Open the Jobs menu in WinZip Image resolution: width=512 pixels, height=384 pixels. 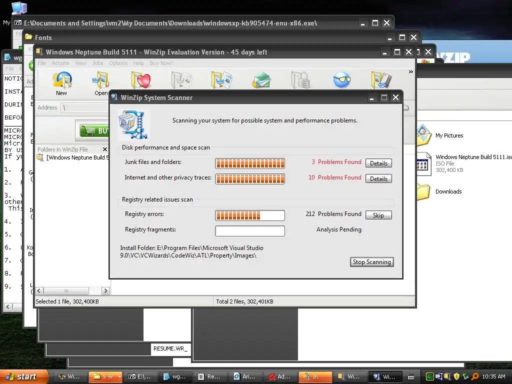[97, 63]
